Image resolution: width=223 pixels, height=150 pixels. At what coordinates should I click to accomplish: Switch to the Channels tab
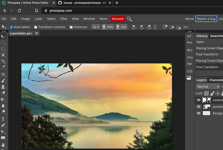(x=216, y=80)
